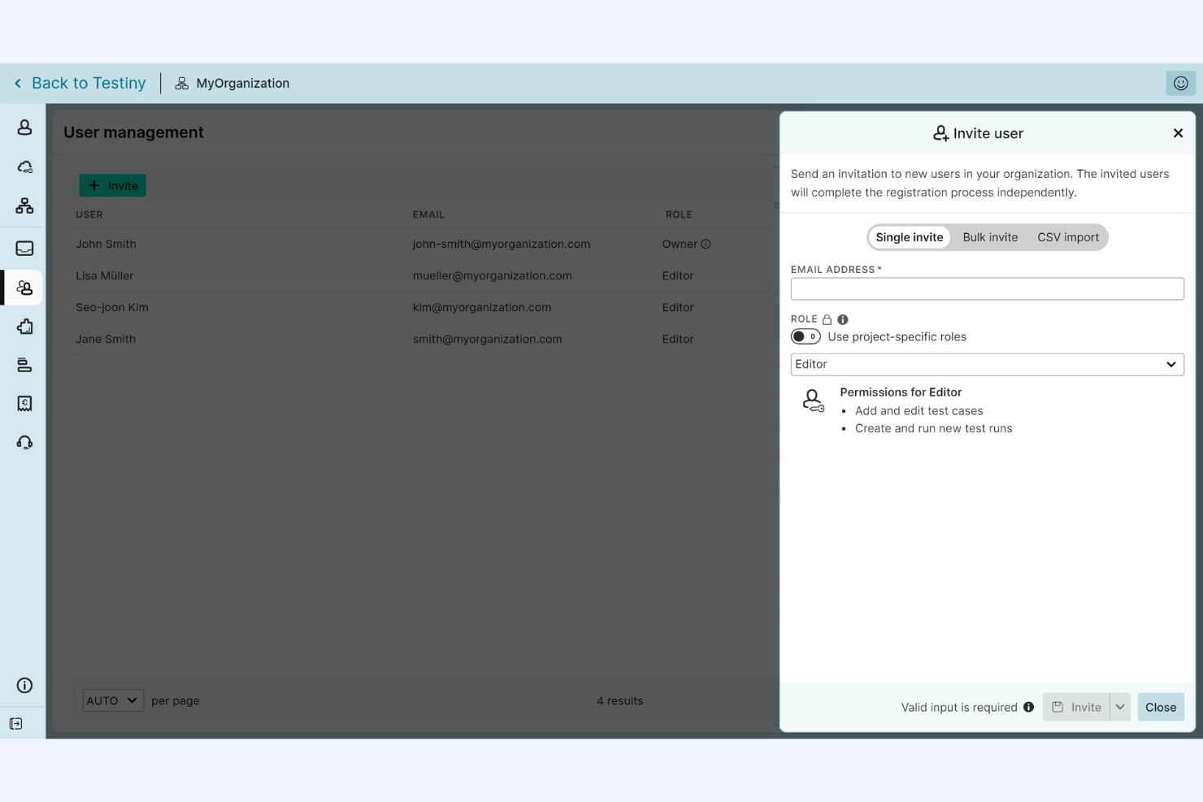The image size is (1203, 802).
Task: Open the AUTO per page dropdown
Action: (x=112, y=700)
